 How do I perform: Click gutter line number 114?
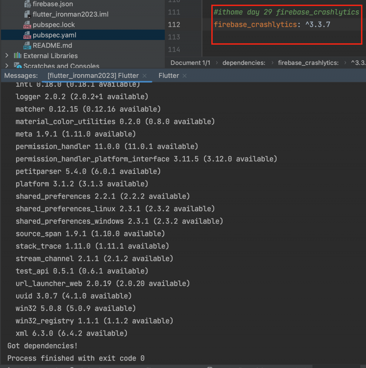pyautogui.click(x=174, y=50)
